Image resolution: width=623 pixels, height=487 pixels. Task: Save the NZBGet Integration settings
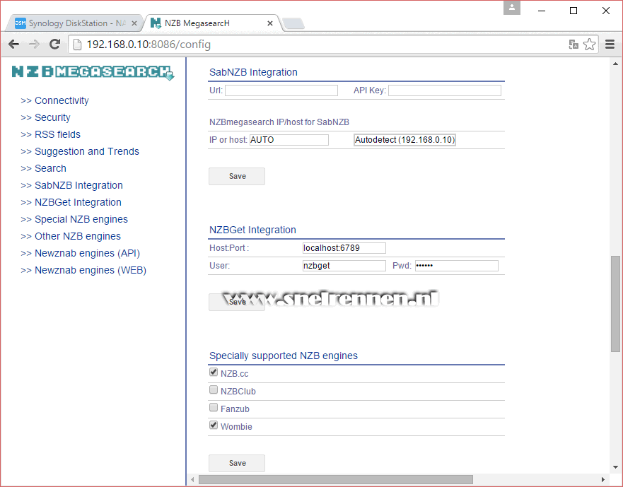click(237, 302)
